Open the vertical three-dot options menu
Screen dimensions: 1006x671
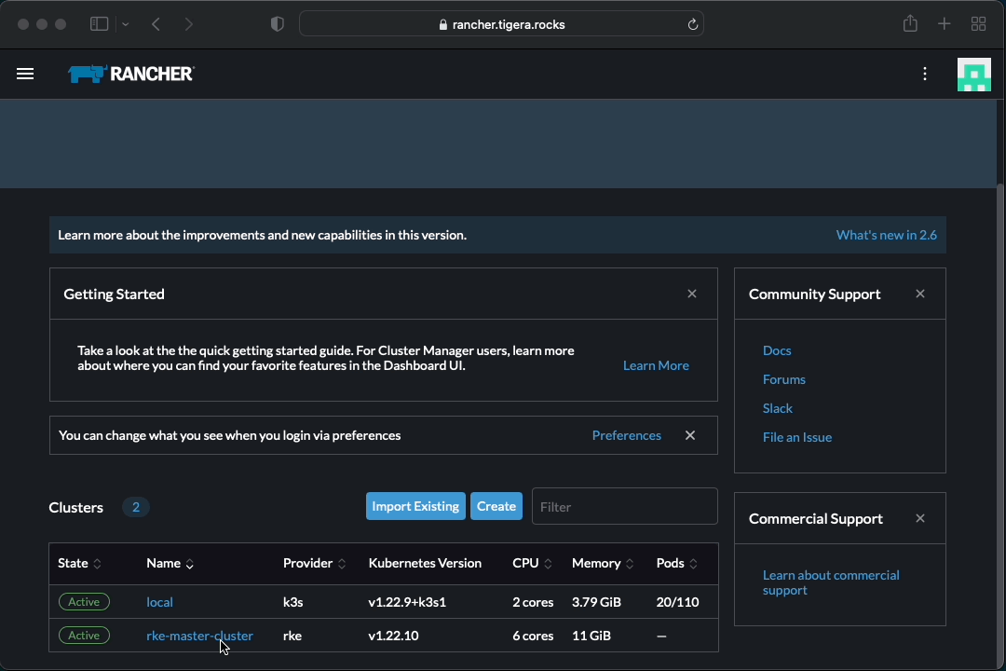tap(925, 74)
